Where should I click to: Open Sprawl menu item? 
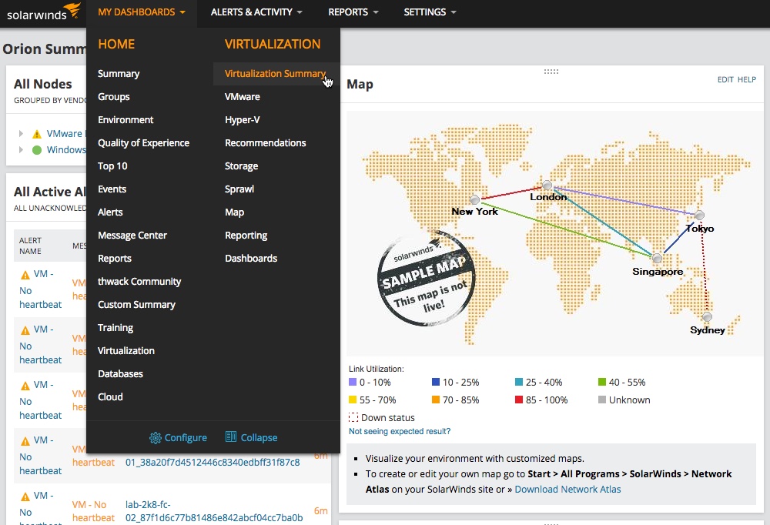(x=239, y=189)
